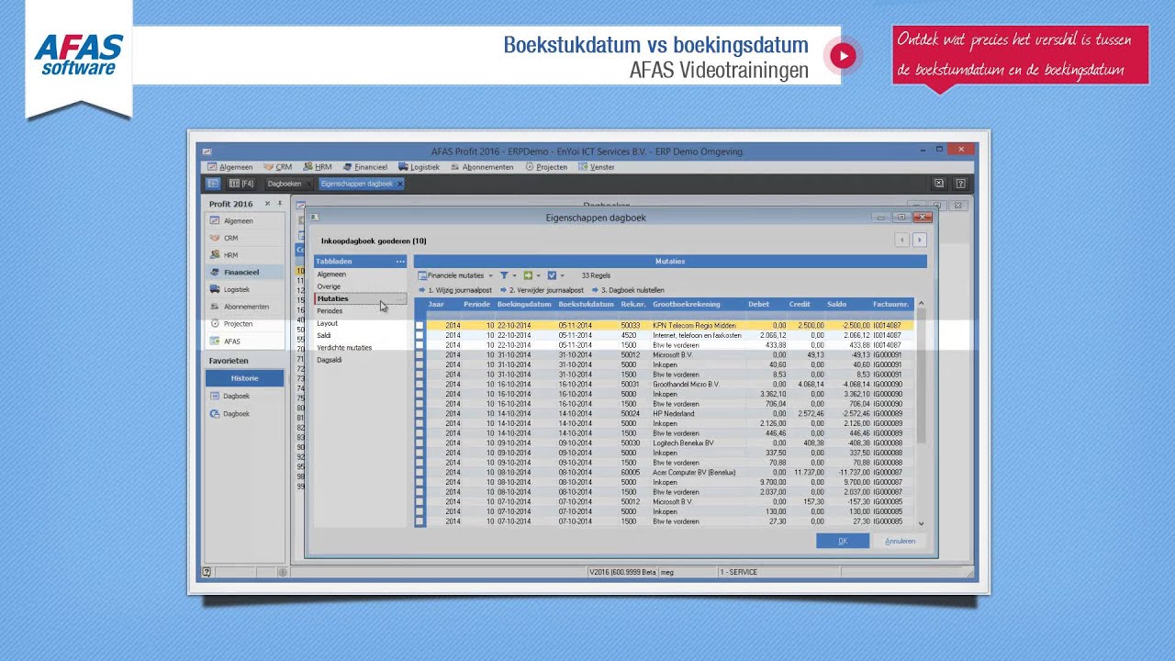Open the Tabbladen options ellipsis
Image resolution: width=1175 pixels, height=661 pixels.
coord(400,262)
